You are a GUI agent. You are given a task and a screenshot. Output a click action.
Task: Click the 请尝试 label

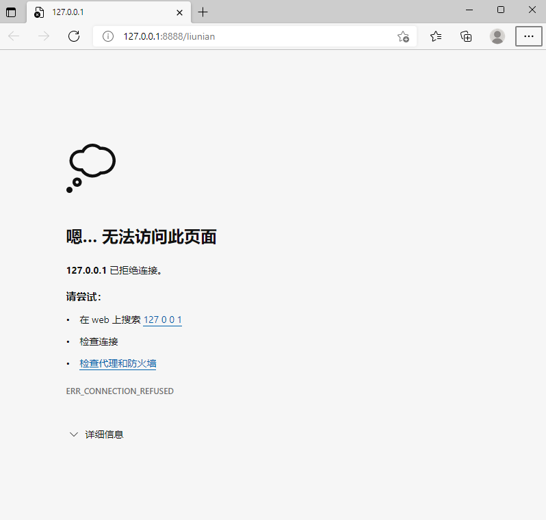(x=83, y=297)
